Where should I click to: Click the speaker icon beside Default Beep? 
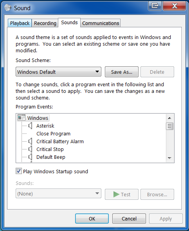(30, 157)
